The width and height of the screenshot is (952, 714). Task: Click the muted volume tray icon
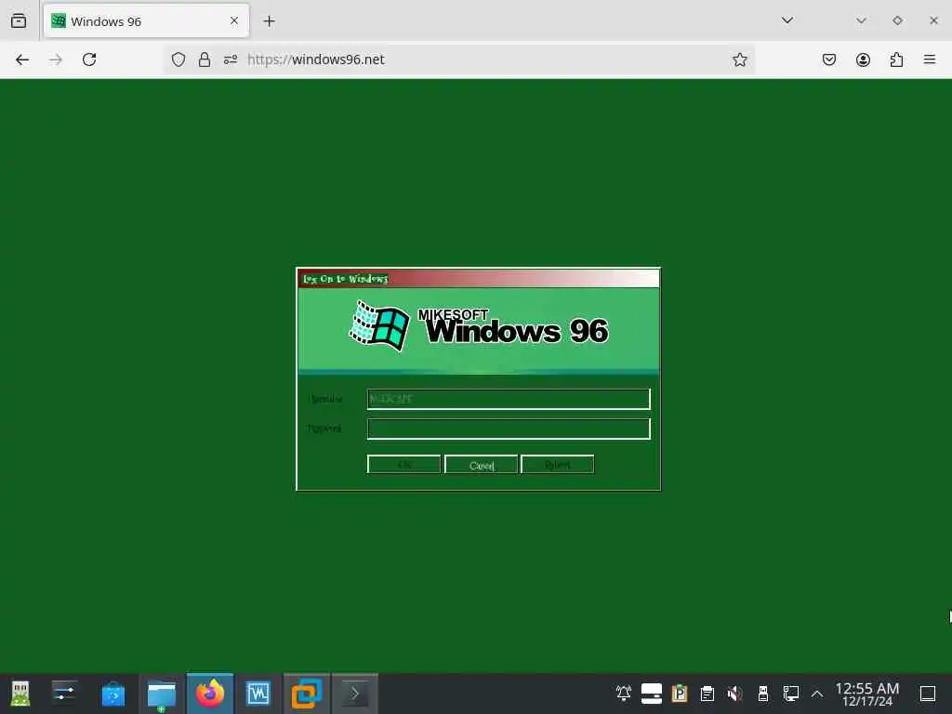[735, 694]
